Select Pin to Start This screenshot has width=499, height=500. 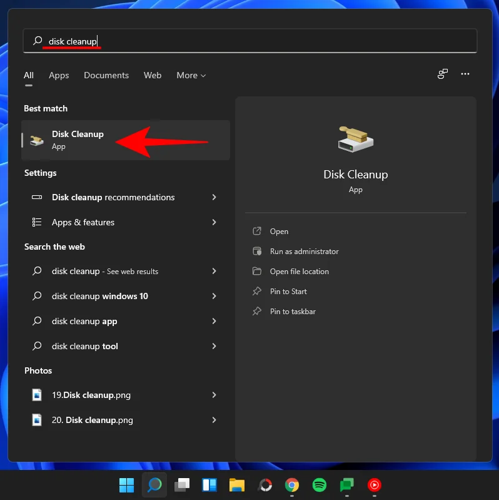tap(288, 291)
